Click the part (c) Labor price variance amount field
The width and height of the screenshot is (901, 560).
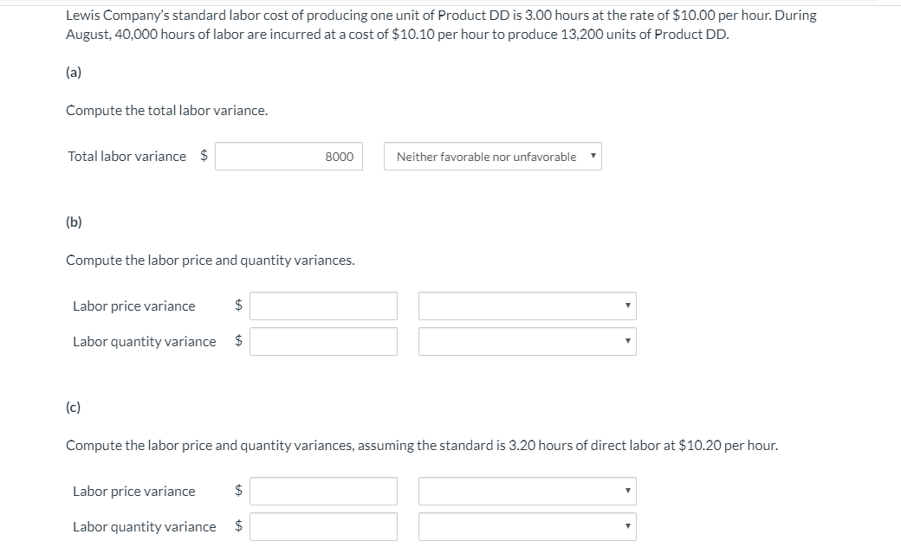click(x=323, y=492)
